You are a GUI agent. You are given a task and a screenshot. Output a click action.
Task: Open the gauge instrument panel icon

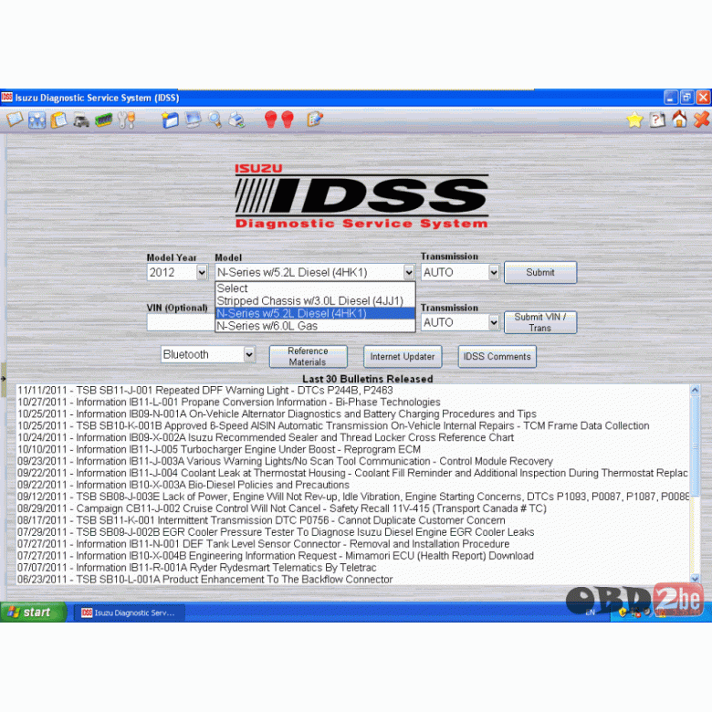point(37,120)
